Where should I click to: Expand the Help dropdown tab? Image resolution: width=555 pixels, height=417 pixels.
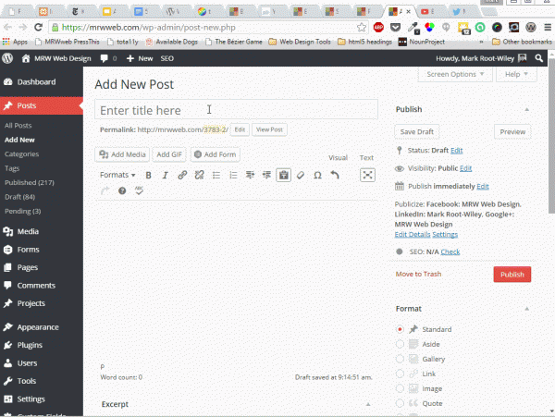pyautogui.click(x=516, y=74)
